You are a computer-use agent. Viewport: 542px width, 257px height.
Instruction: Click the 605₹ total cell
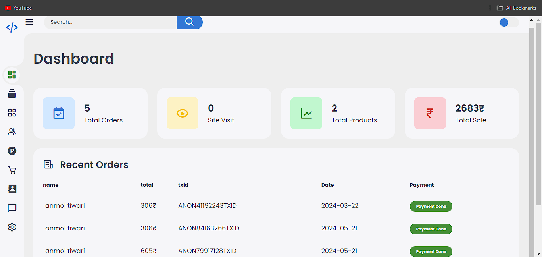[x=148, y=251]
